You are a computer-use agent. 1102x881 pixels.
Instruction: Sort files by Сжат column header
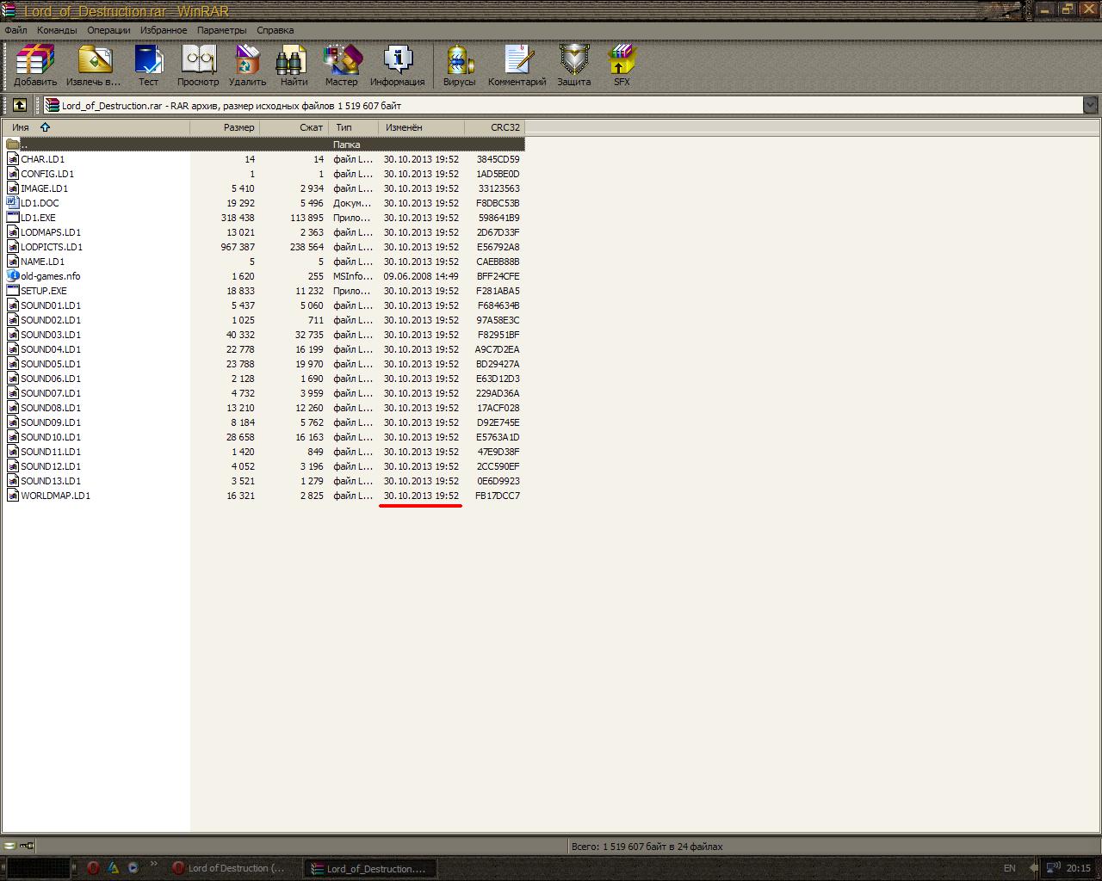294,127
